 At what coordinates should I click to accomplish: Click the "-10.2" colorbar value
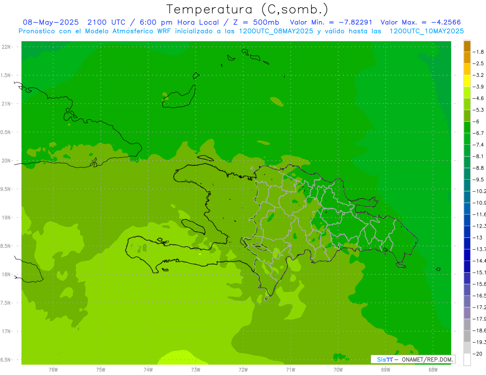point(479,191)
